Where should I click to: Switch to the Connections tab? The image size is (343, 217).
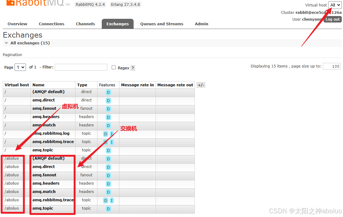click(52, 24)
